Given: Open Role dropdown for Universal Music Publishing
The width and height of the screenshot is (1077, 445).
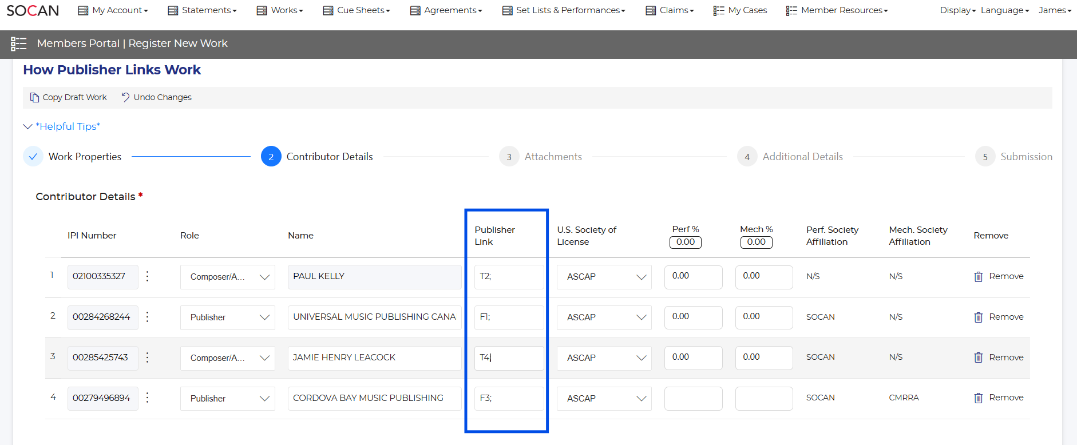Looking at the screenshot, I should (228, 318).
